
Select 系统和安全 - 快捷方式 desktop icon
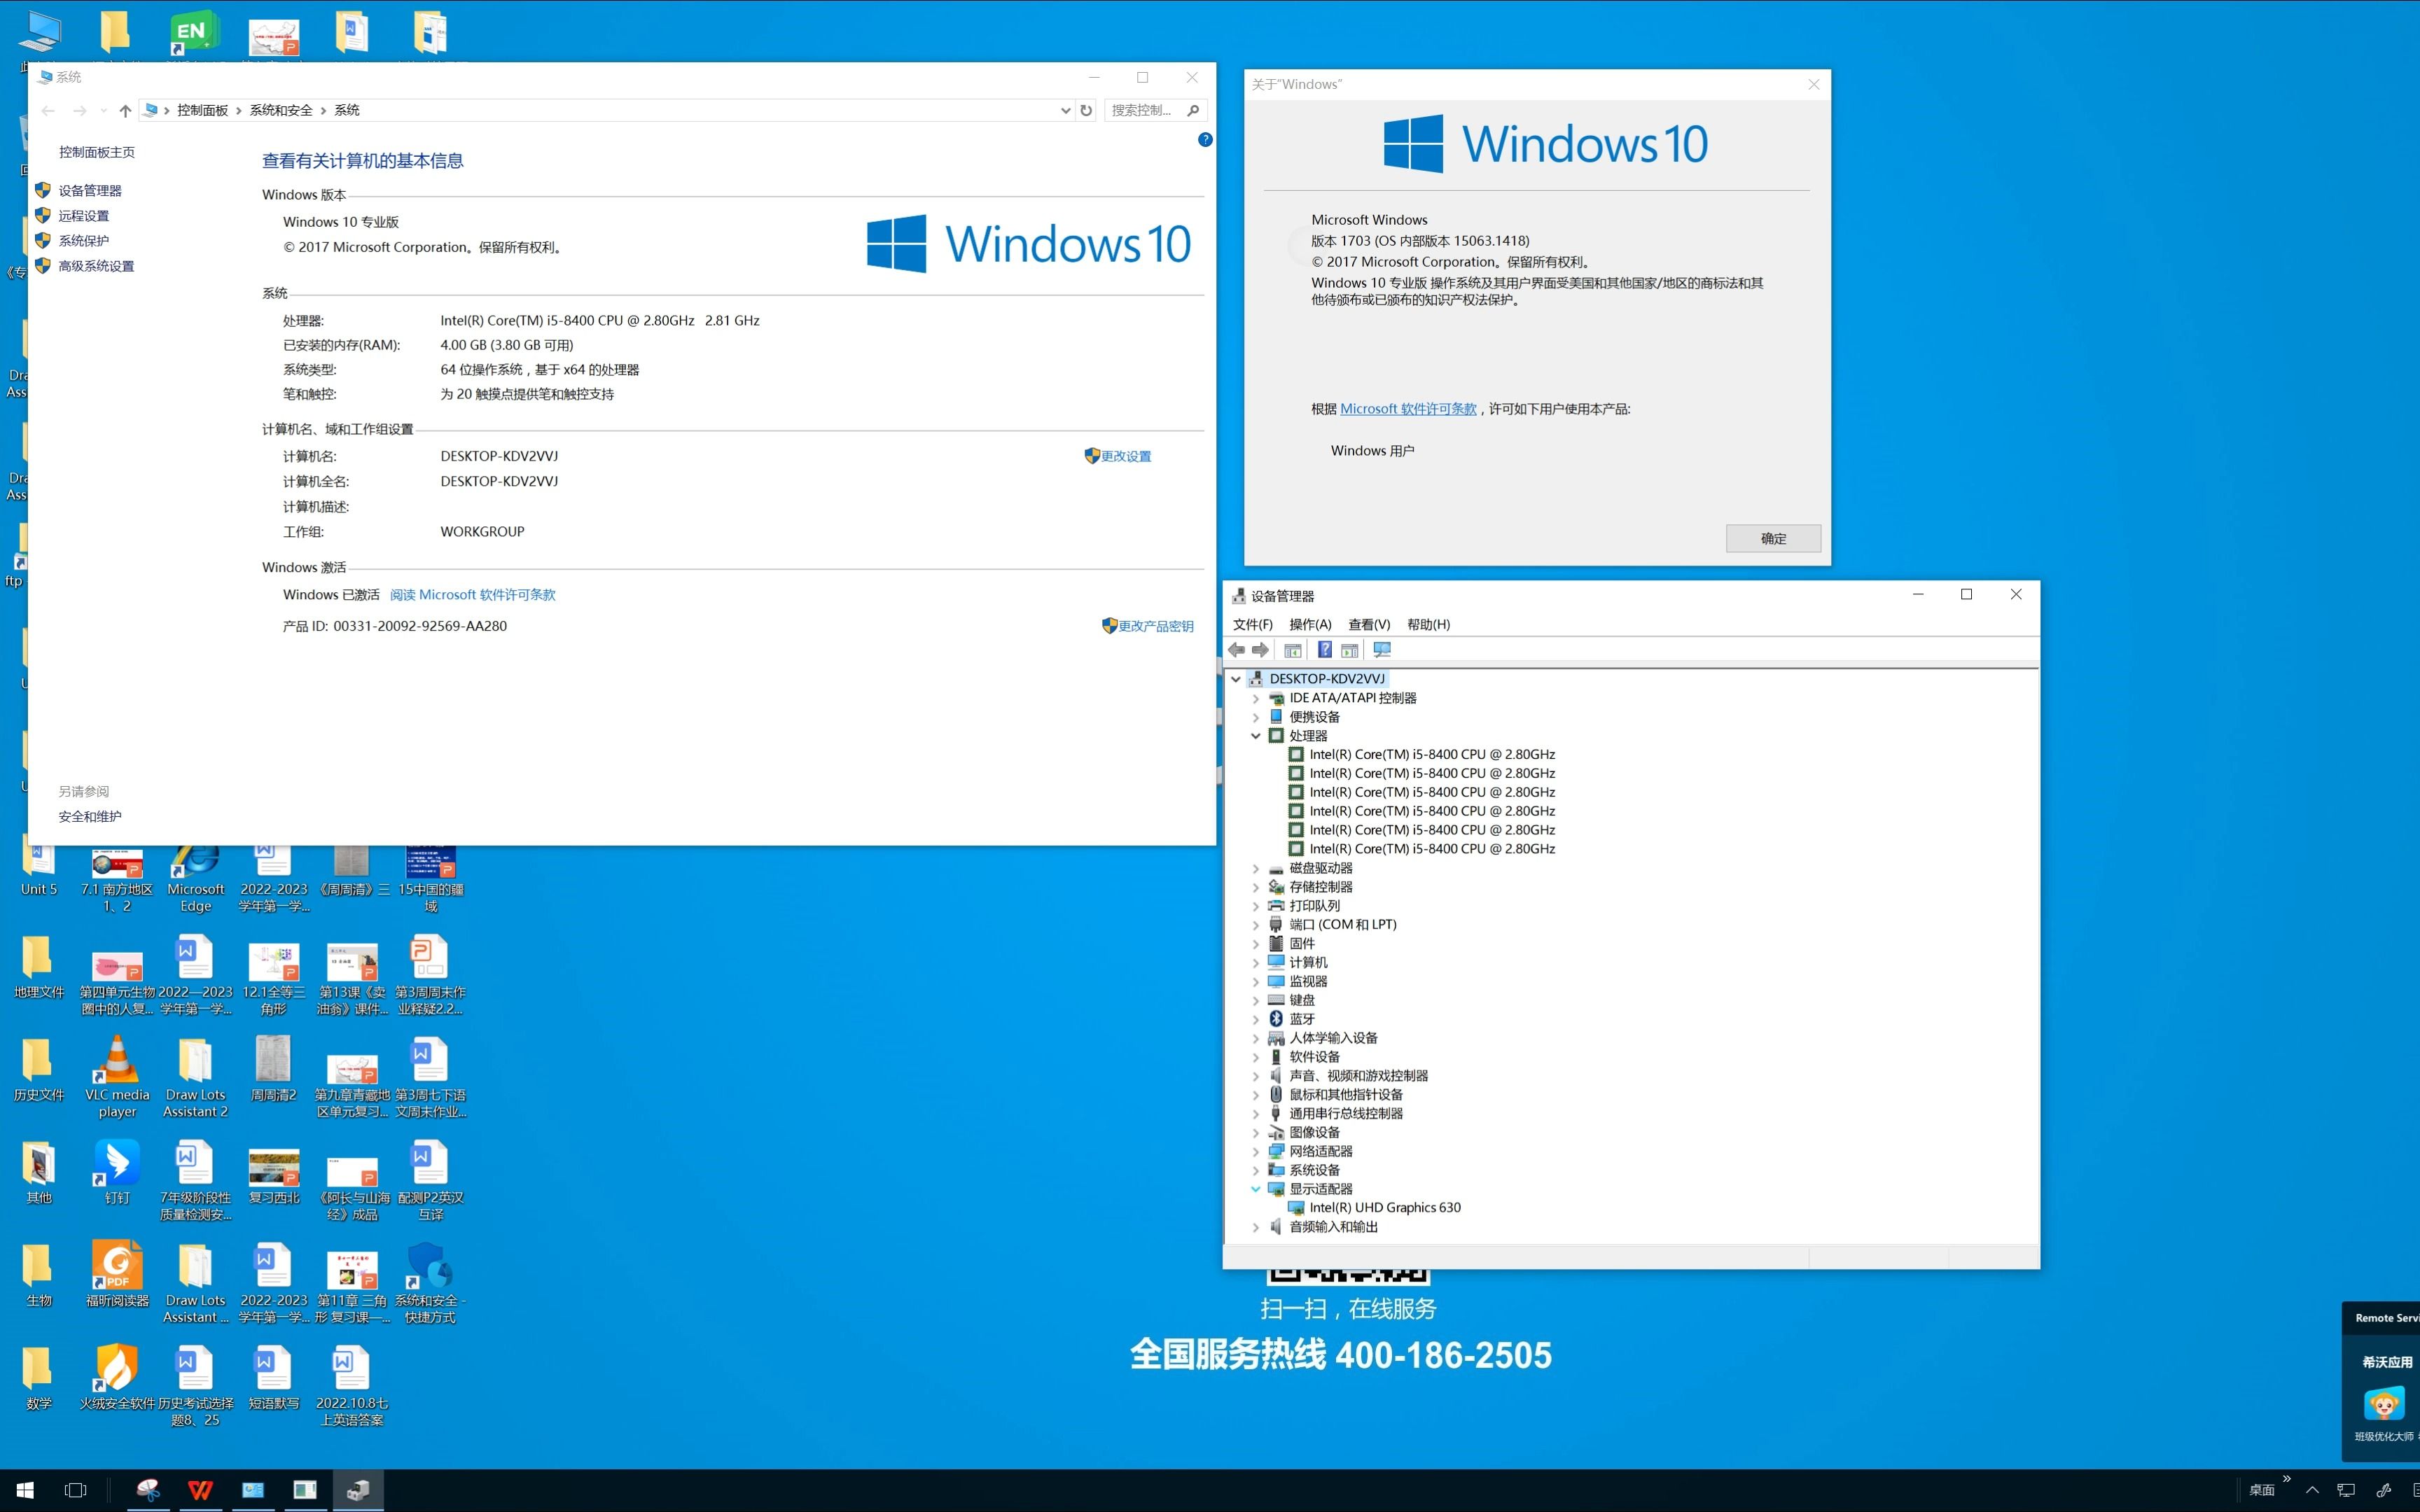(x=430, y=1284)
